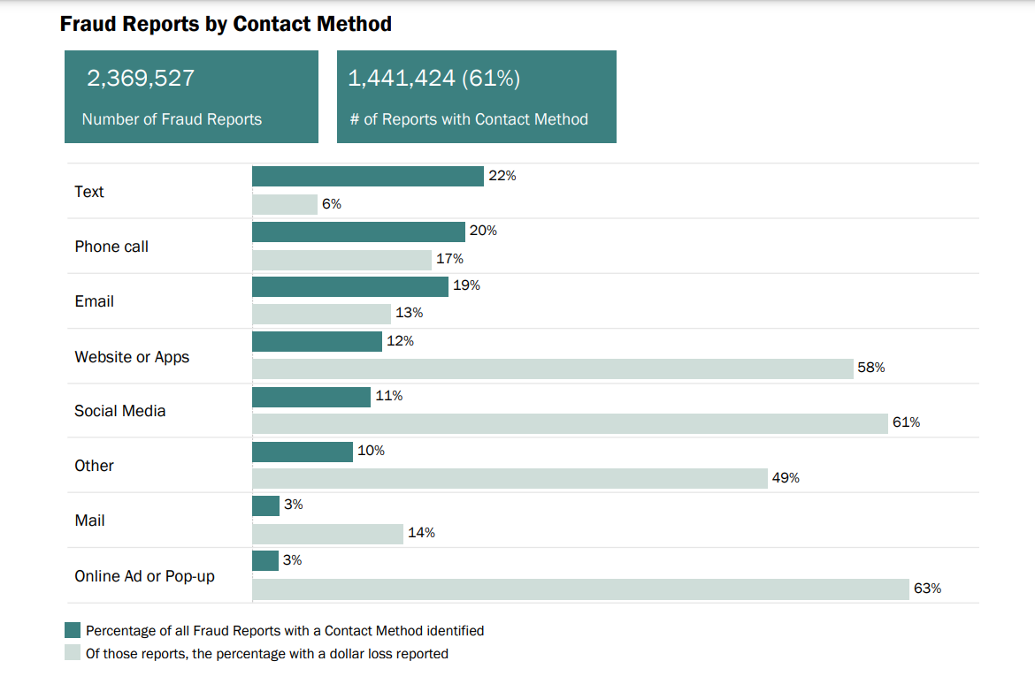
Task: Click the Fraud Reports by Contact Method title
Action: [x=226, y=24]
